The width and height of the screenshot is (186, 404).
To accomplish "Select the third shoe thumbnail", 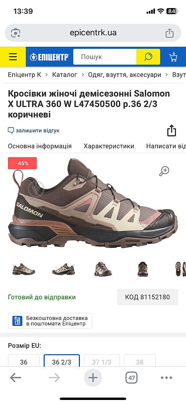I will click(103, 269).
